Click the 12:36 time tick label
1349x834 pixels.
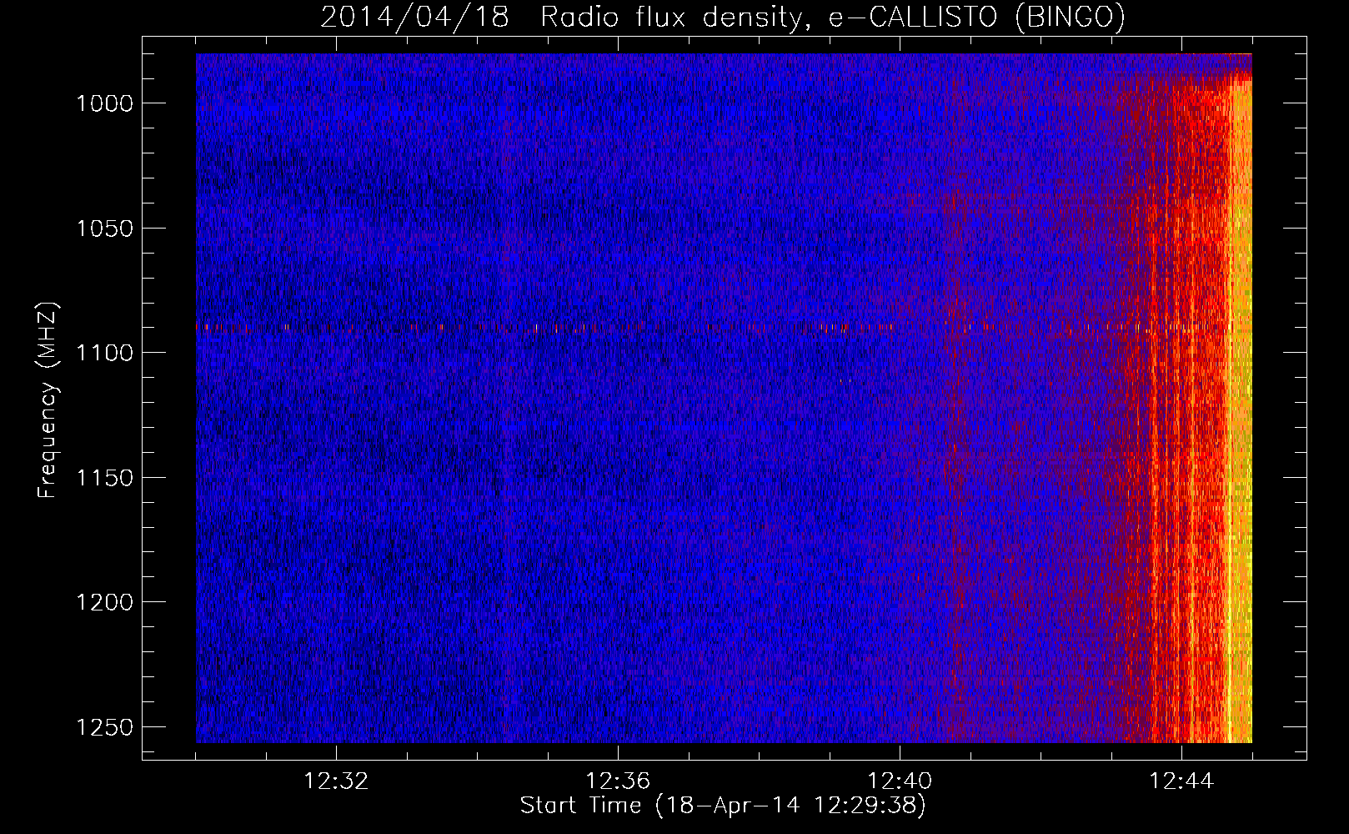[x=618, y=781]
